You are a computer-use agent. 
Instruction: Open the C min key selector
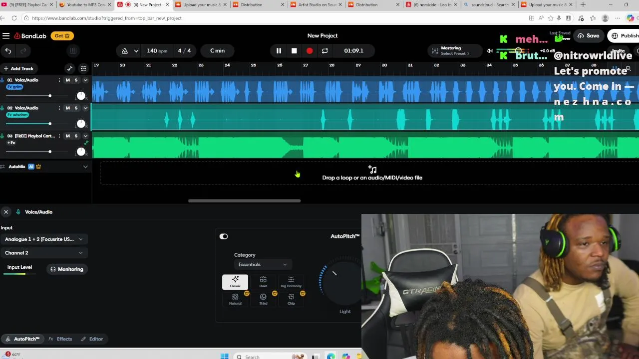tap(217, 51)
